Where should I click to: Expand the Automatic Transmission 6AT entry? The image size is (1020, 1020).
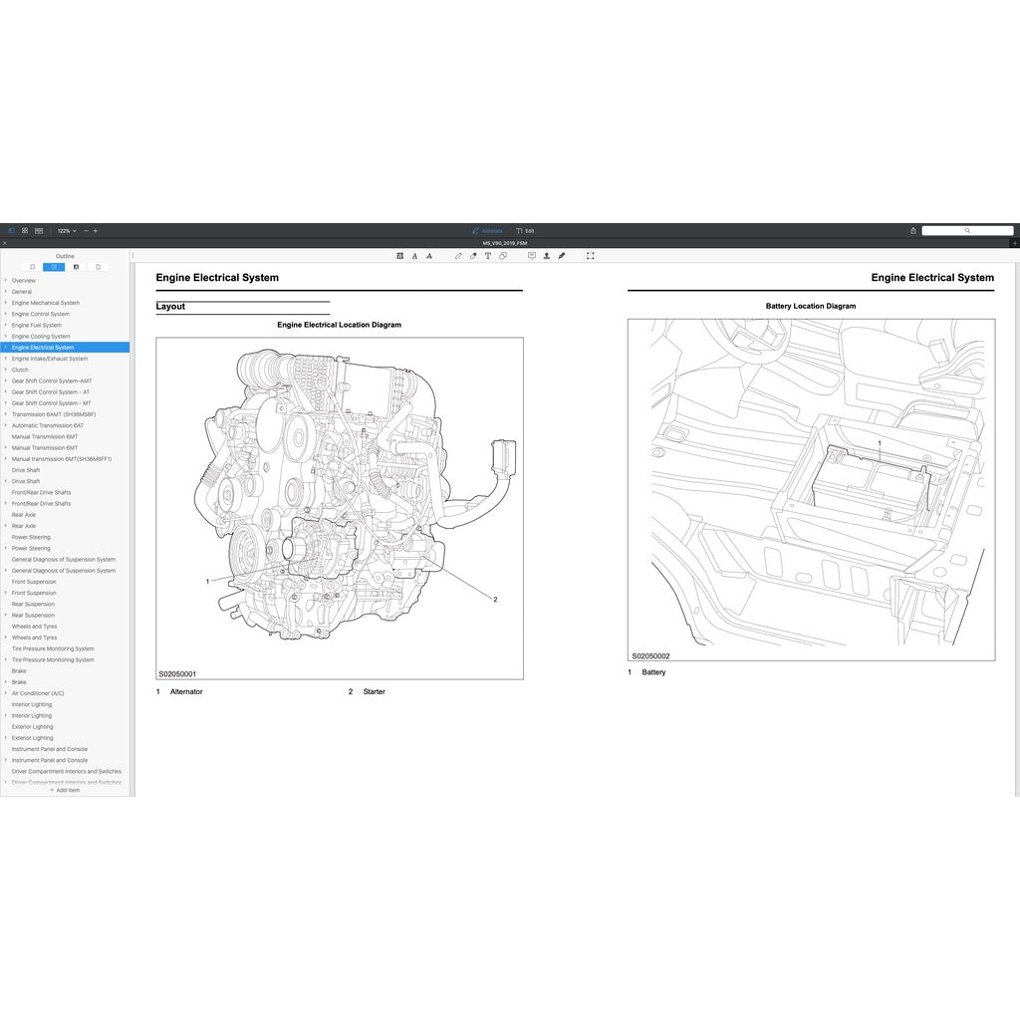tap(6, 425)
